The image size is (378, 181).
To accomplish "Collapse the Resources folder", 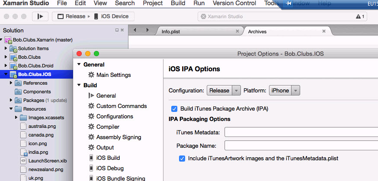I will (x=11, y=109).
